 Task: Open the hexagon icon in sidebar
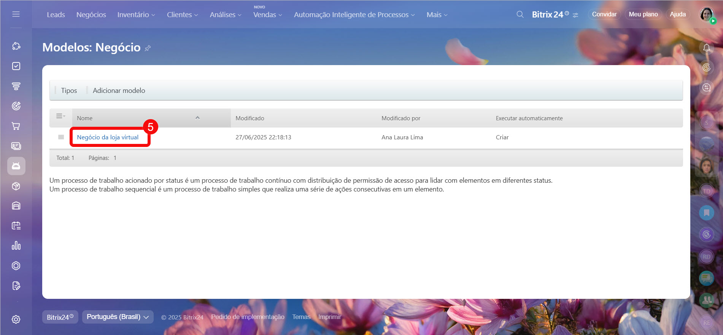(16, 266)
